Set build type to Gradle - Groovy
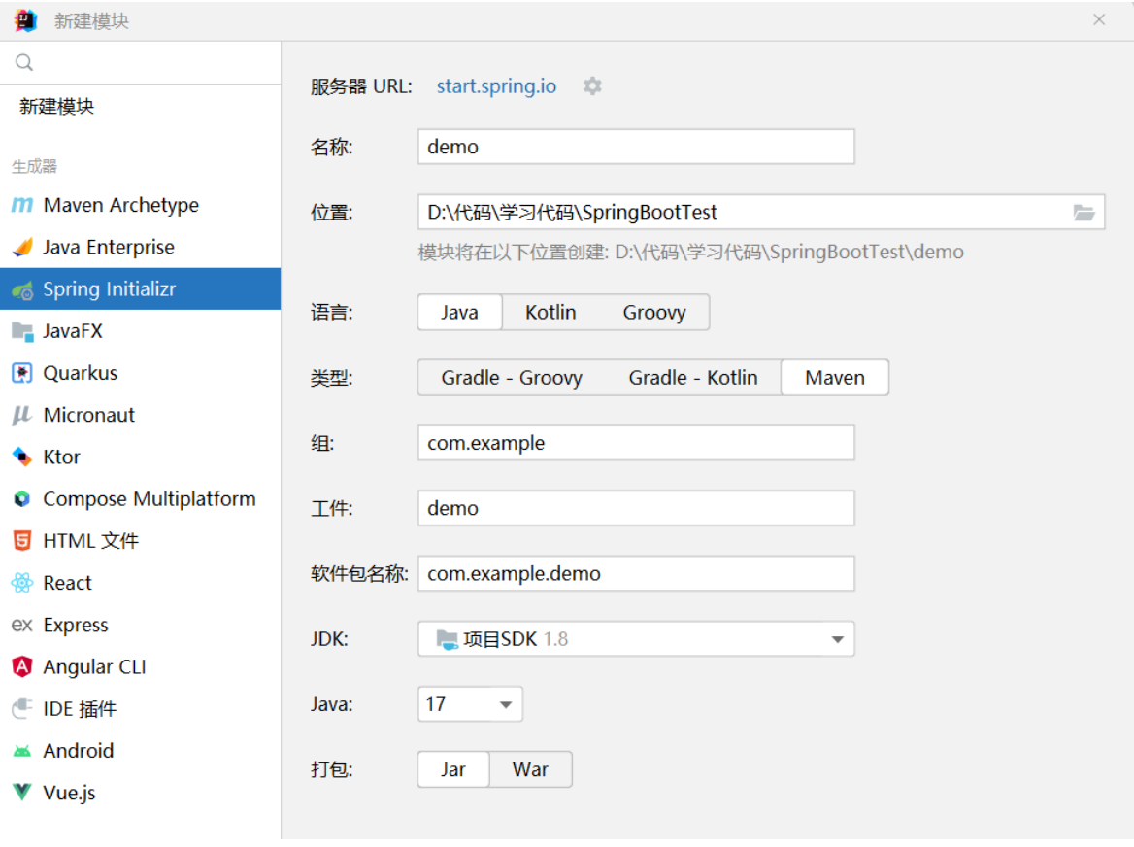This screenshot has width=1134, height=847. [512, 378]
